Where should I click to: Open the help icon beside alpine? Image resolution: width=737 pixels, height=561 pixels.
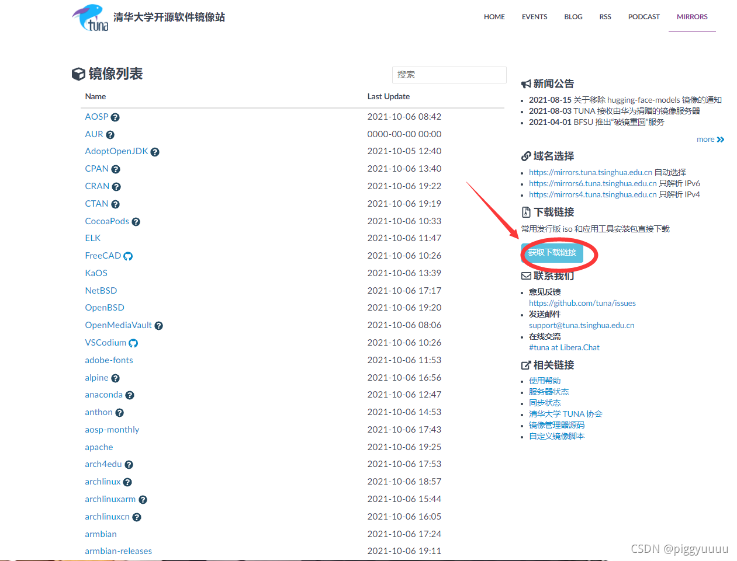(115, 378)
